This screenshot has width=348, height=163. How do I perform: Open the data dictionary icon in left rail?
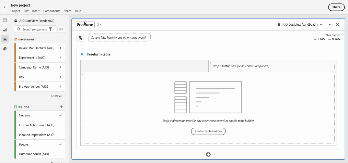click(x=5, y=49)
